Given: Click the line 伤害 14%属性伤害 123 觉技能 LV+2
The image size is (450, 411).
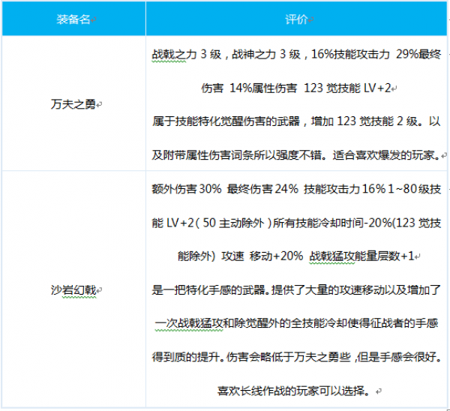Looking at the screenshot, I should coord(296,88).
